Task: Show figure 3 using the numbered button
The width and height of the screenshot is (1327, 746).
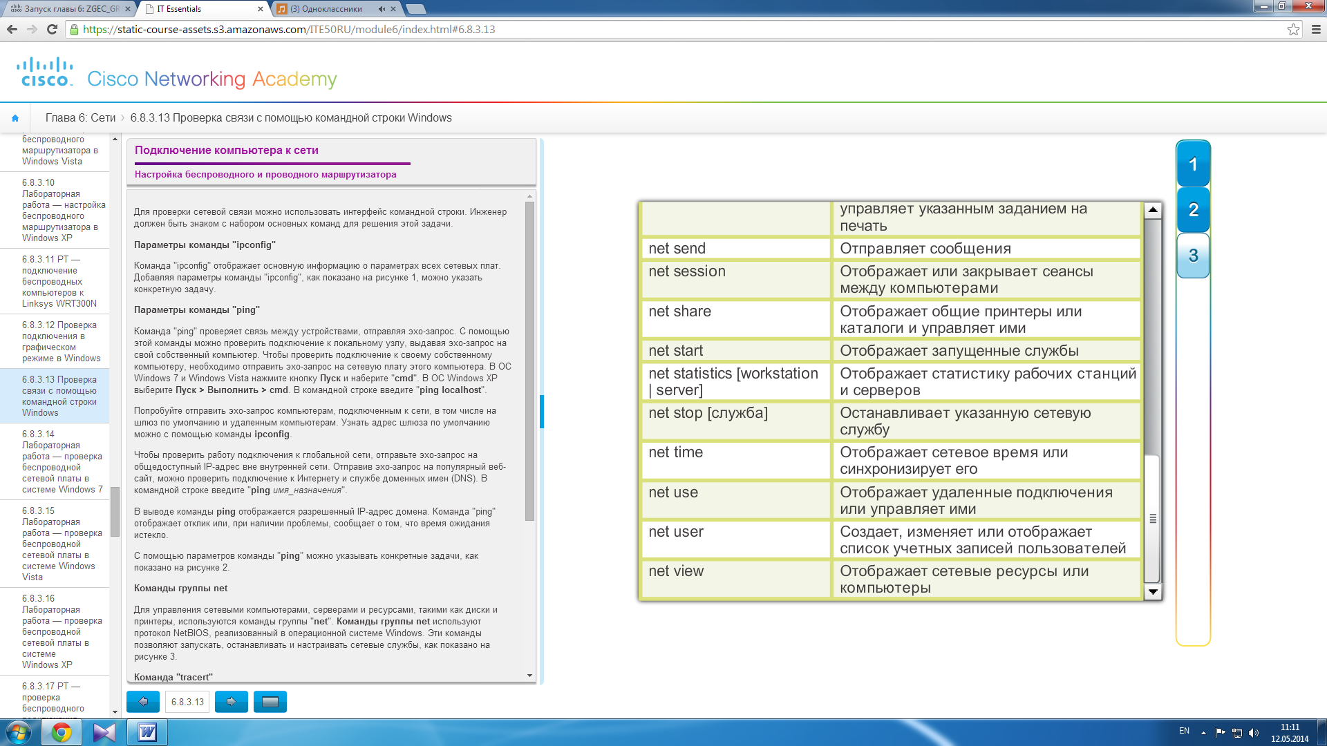Action: (1193, 256)
